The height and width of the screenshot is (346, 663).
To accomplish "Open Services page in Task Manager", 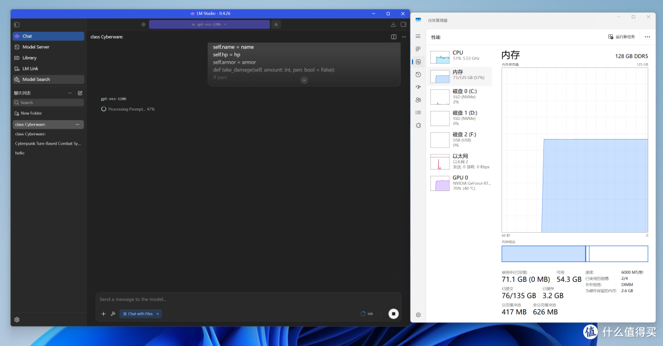I will click(418, 126).
